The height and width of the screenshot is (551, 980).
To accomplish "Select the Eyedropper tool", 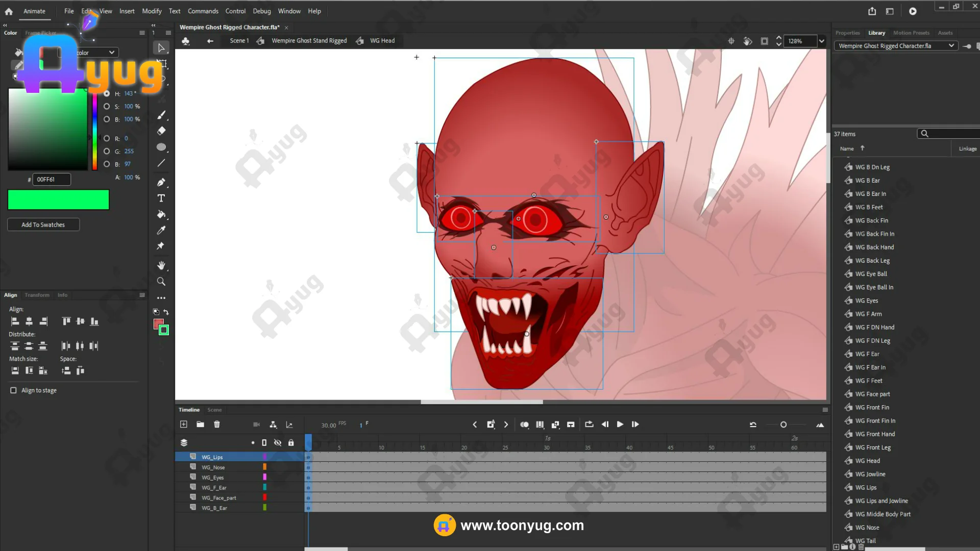I will click(161, 230).
